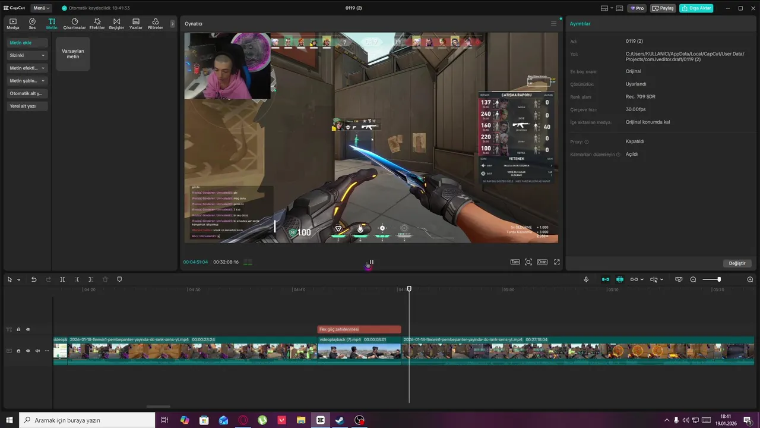760x428 pixels.
Task: Expand the Metin şablonları category
Action: pos(28,81)
